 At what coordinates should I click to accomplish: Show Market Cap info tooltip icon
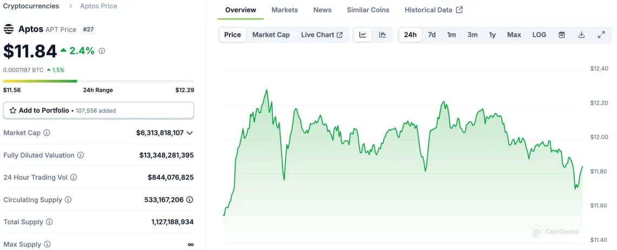click(47, 133)
